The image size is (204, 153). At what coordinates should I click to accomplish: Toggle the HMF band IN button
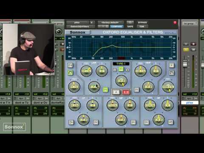point(137,90)
